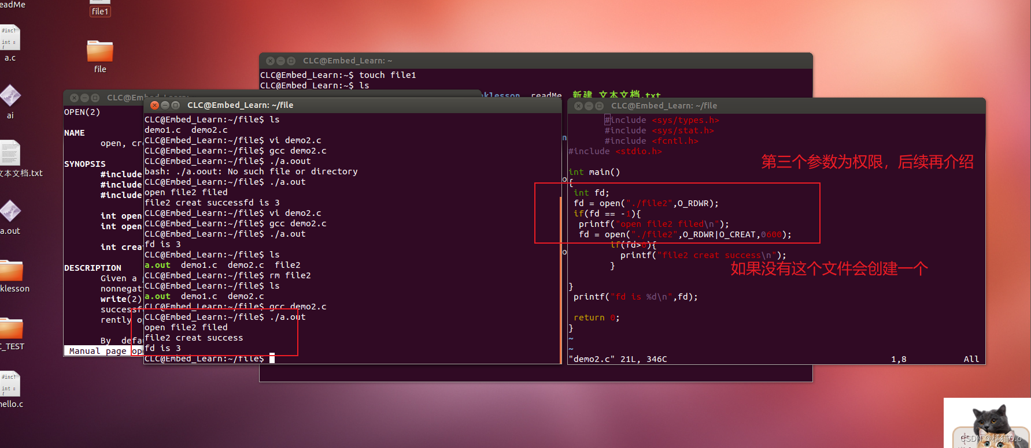The height and width of the screenshot is (448, 1031).
Task: Click the 'CLC@Embed_Learn: ~/file' title of middle terminal
Action: [x=240, y=105]
